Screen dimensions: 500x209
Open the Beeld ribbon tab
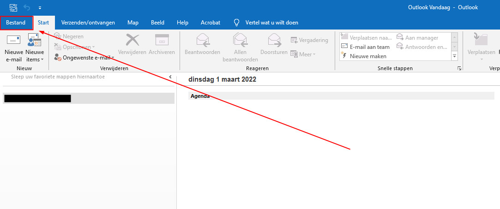[157, 23]
